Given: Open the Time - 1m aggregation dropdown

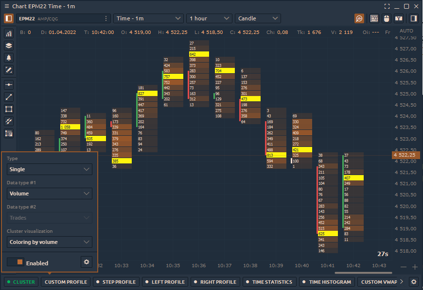Looking at the screenshot, I should tap(148, 18).
